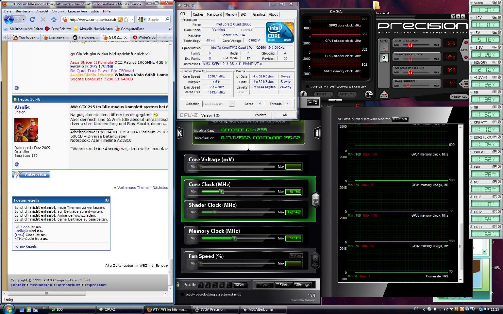This screenshot has height=314, width=503.
Task: Expand more bookmarks toolbar chevron
Action: point(170,29)
